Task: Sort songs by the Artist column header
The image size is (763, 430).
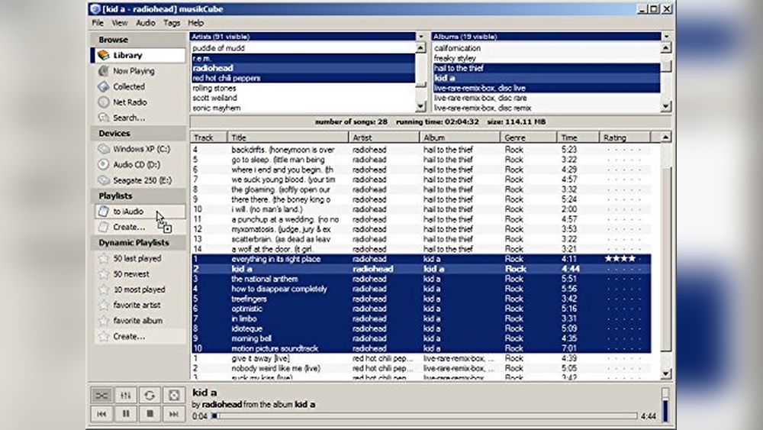Action: pyautogui.click(x=384, y=137)
